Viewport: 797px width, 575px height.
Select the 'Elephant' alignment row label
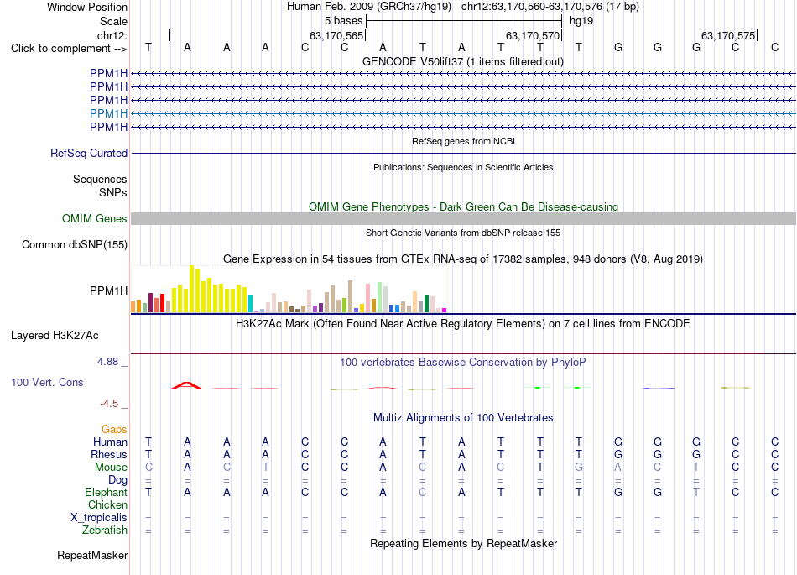tap(107, 493)
